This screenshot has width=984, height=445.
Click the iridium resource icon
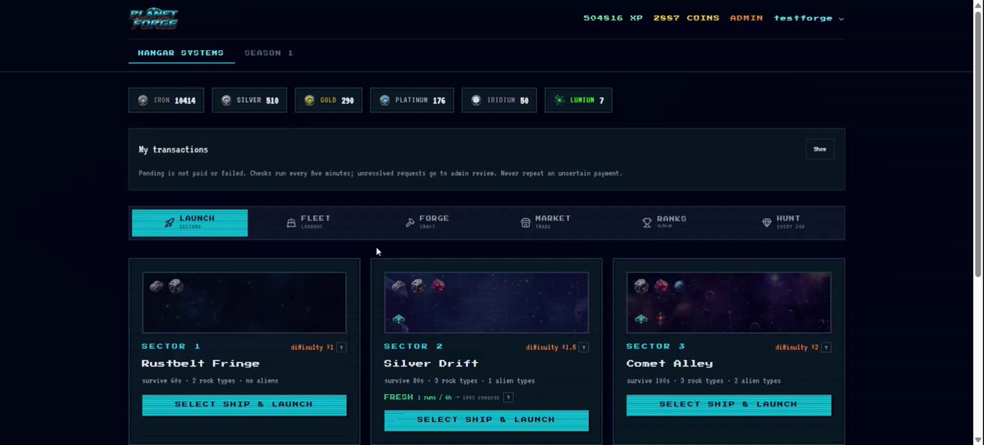point(476,100)
